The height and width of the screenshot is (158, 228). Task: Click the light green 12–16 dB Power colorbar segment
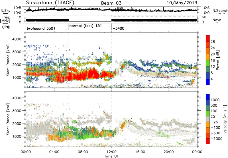pyautogui.click(x=208, y=63)
